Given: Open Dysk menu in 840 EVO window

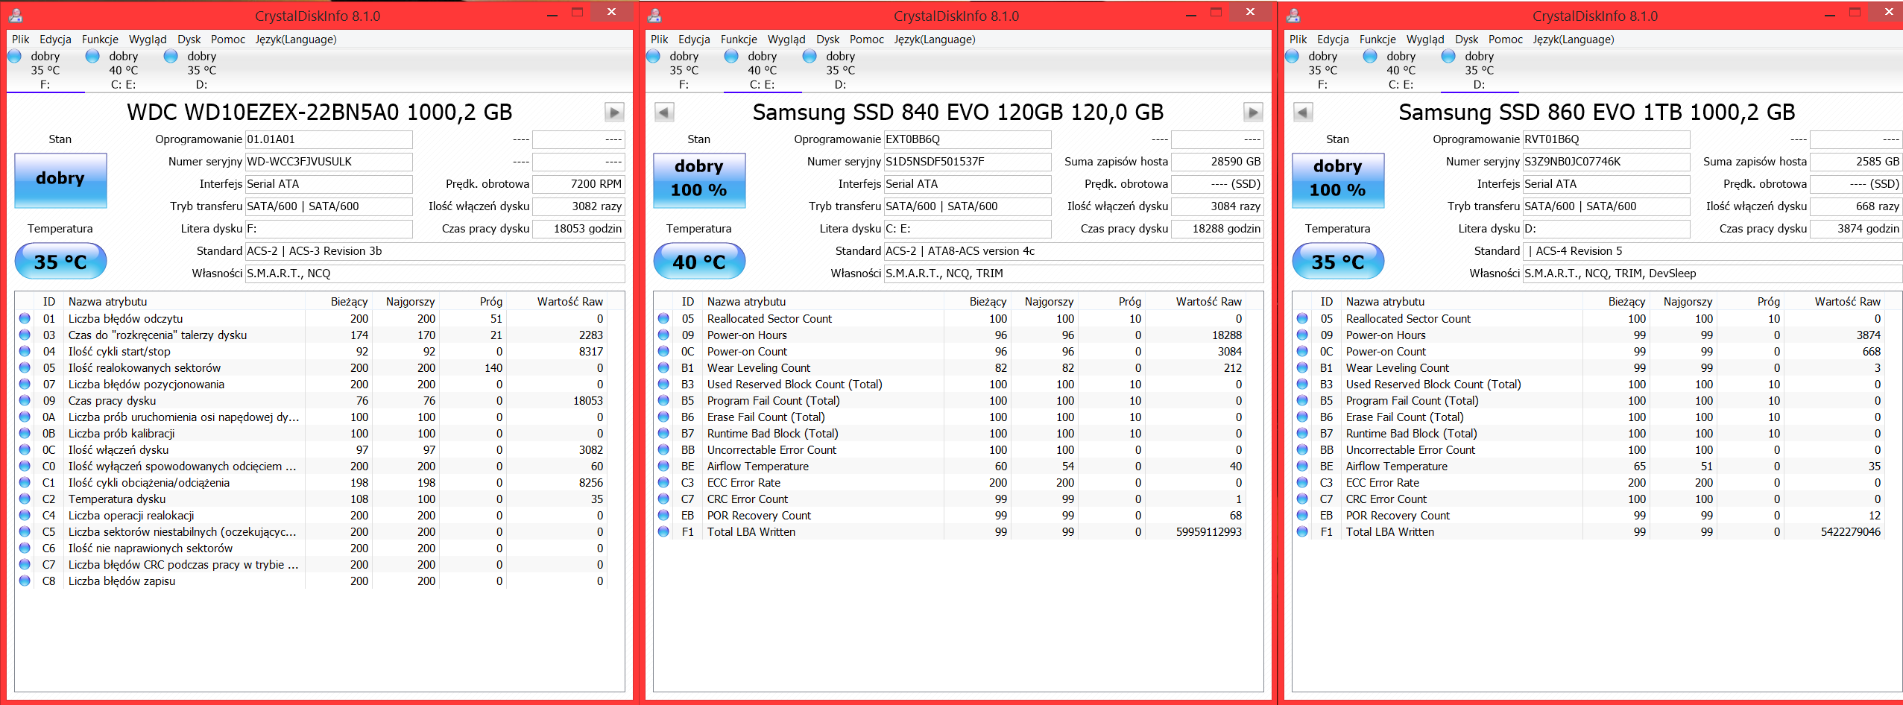Looking at the screenshot, I should (x=828, y=39).
